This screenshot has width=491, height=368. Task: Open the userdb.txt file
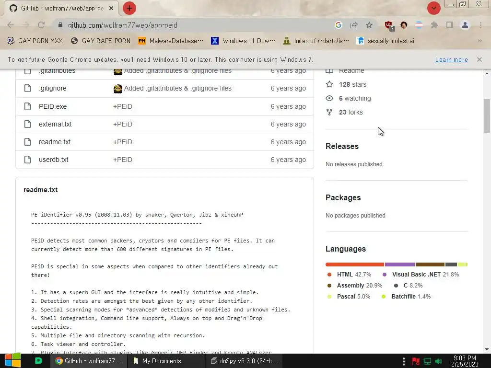54,160
